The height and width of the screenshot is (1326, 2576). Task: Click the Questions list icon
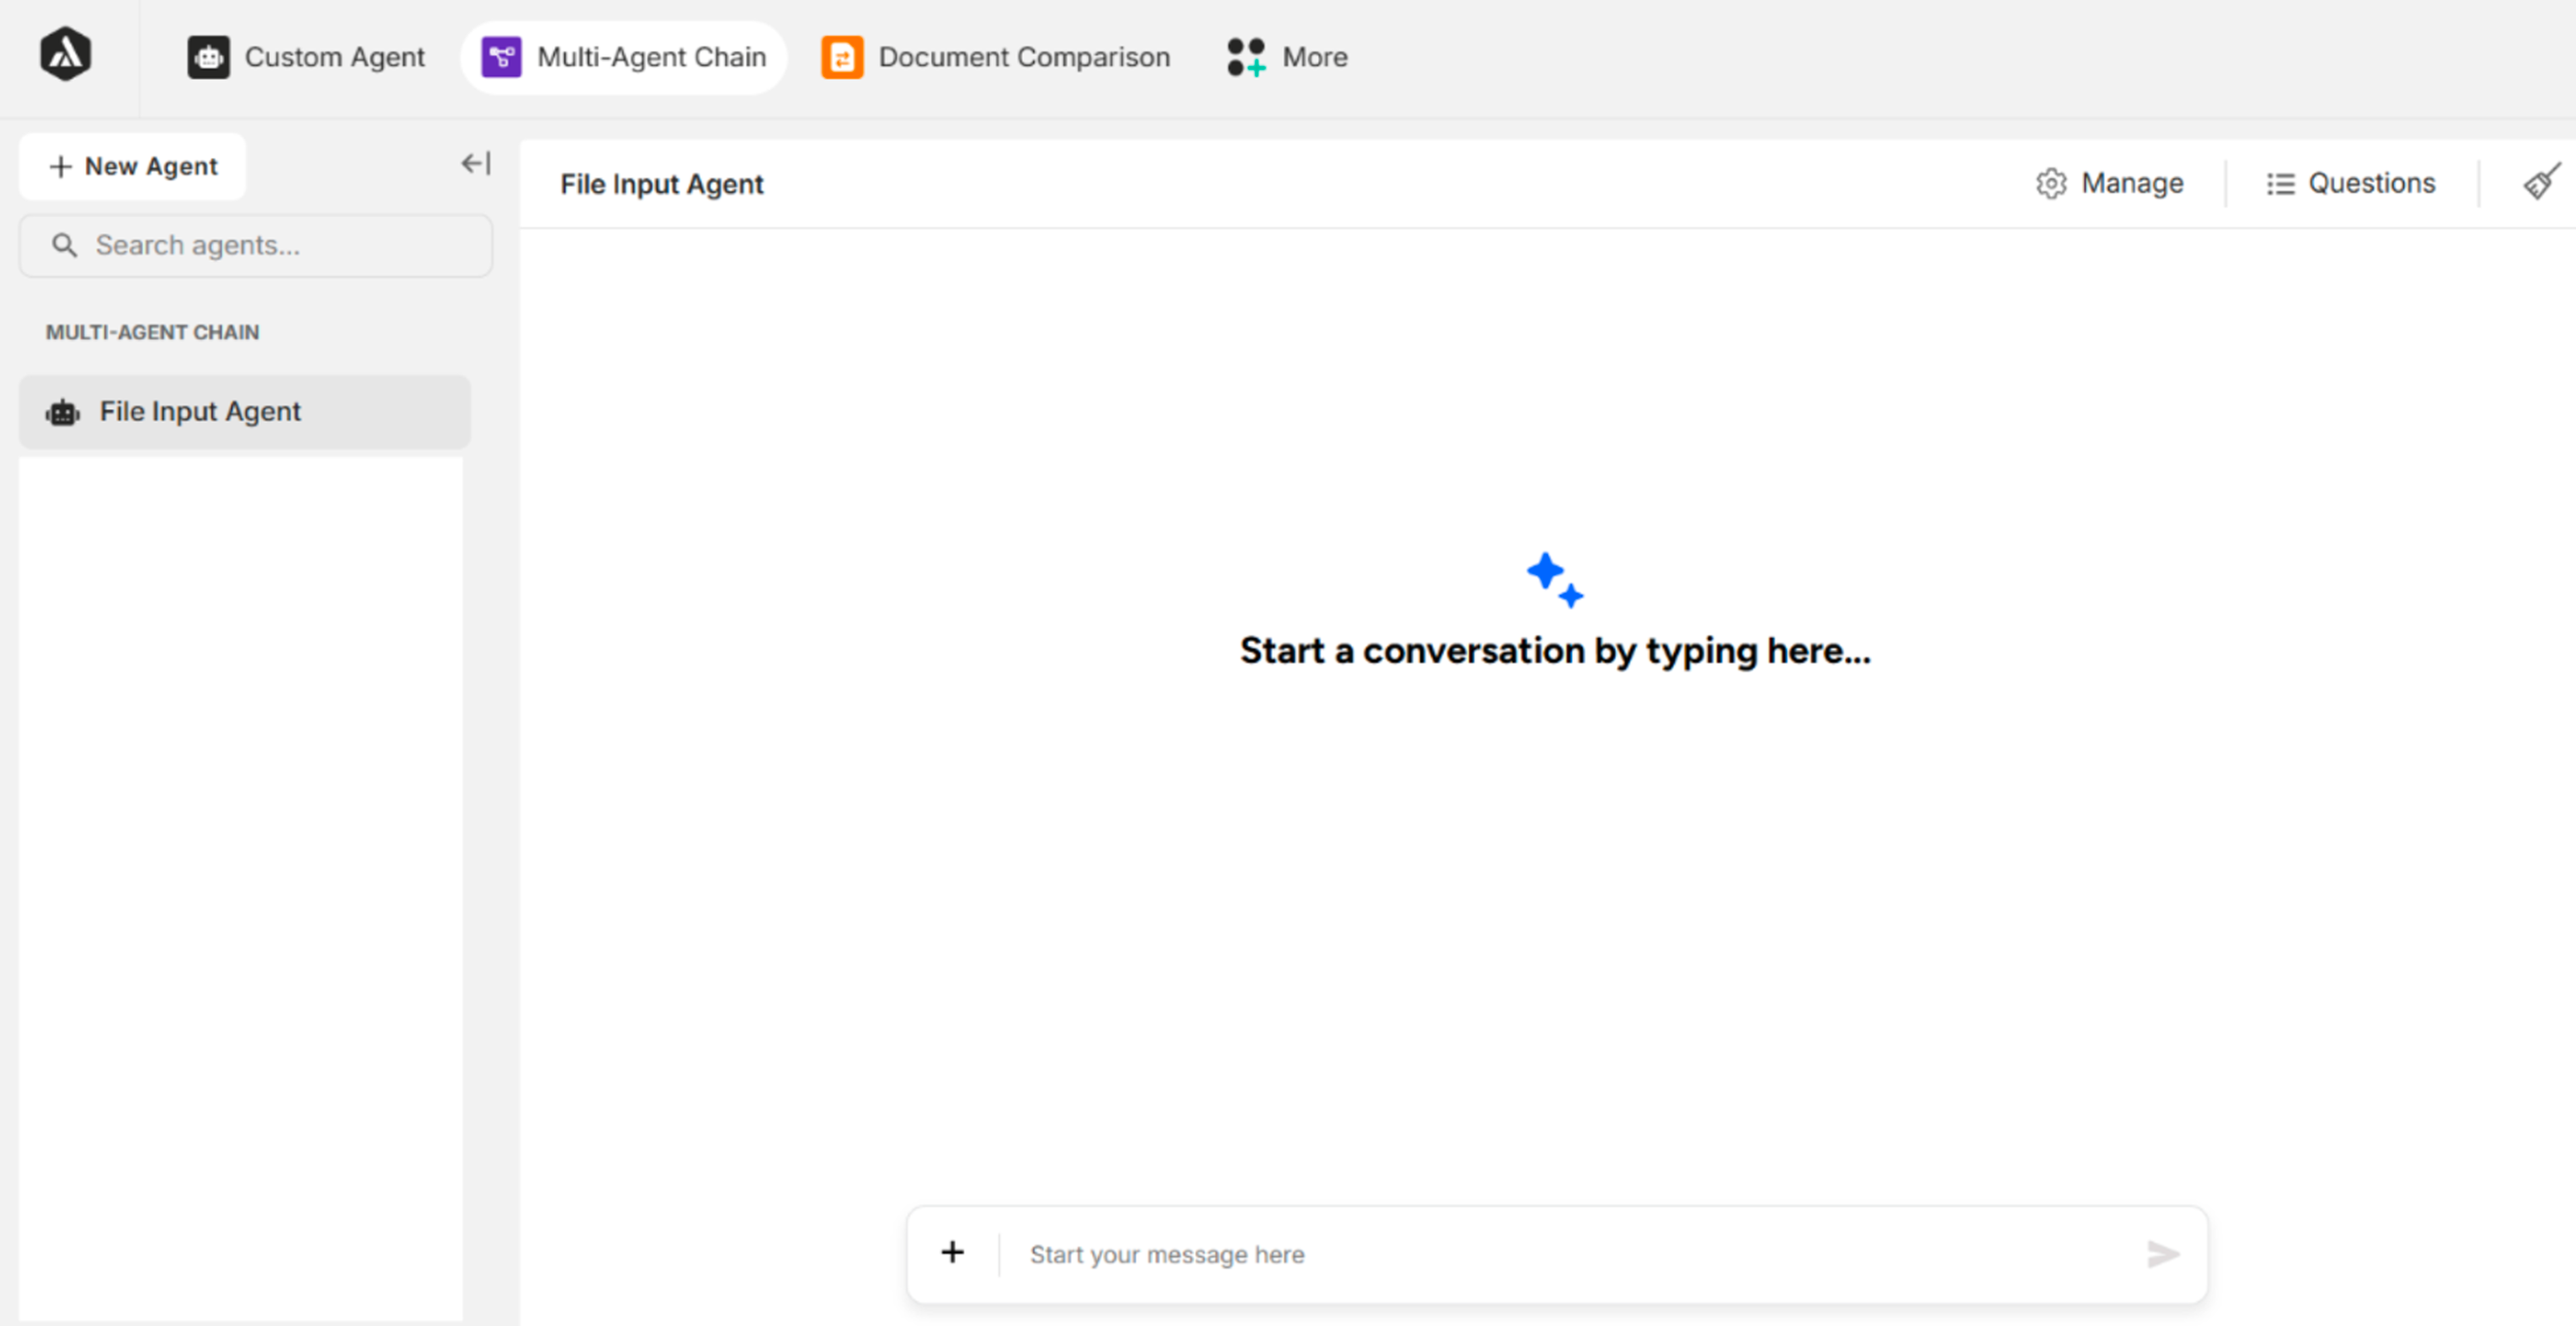(x=2280, y=184)
